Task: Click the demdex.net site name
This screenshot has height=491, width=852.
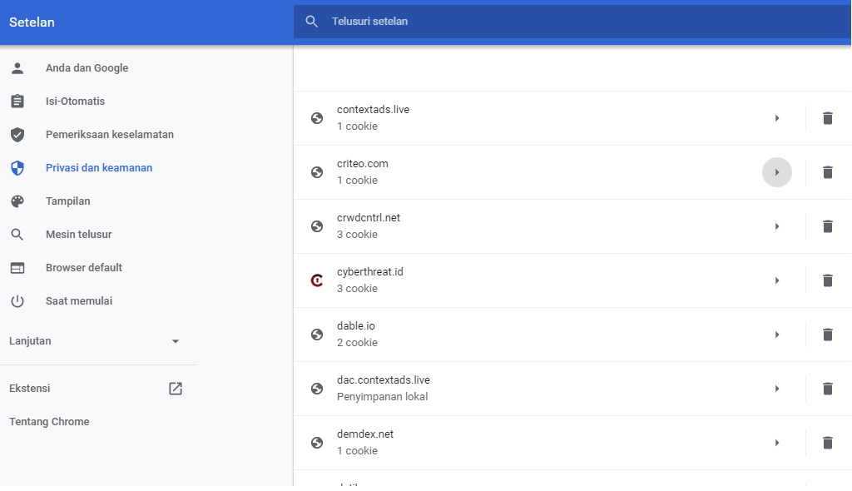Action: click(x=365, y=434)
